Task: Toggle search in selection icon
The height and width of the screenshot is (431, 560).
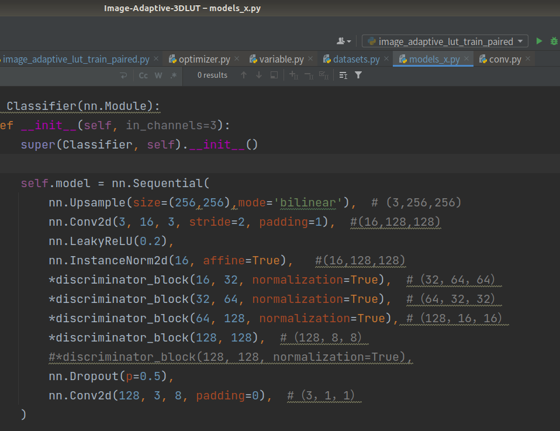Action: click(x=274, y=75)
